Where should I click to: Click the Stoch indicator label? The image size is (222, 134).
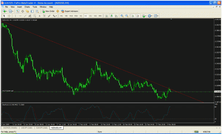coord(13,105)
